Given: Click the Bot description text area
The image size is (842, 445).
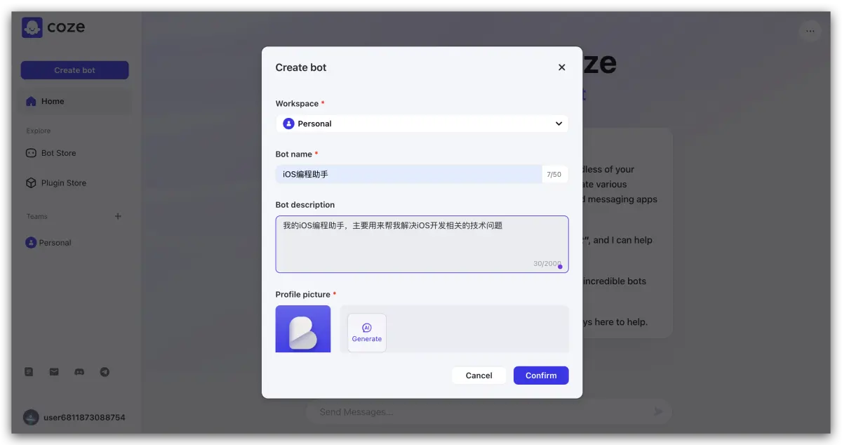Looking at the screenshot, I should click(422, 244).
